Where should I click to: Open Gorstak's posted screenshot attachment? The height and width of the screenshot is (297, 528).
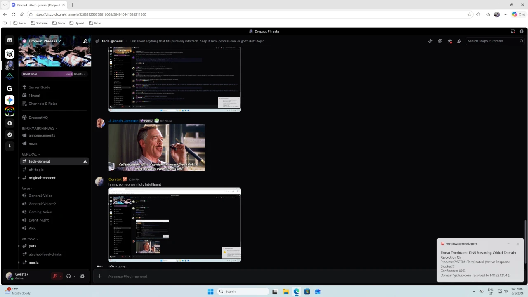coord(174,225)
